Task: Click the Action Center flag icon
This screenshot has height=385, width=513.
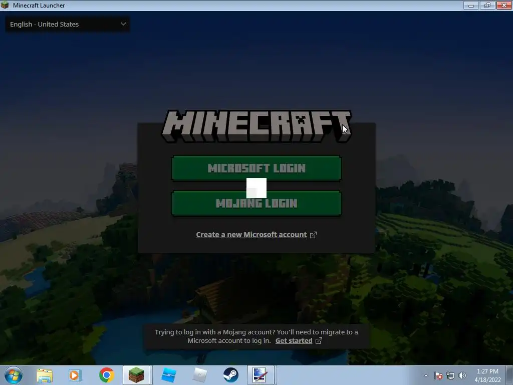Action: tap(438, 375)
